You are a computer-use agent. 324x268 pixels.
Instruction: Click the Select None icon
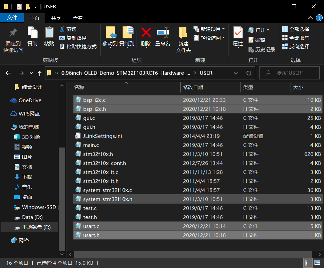[x=285, y=38]
